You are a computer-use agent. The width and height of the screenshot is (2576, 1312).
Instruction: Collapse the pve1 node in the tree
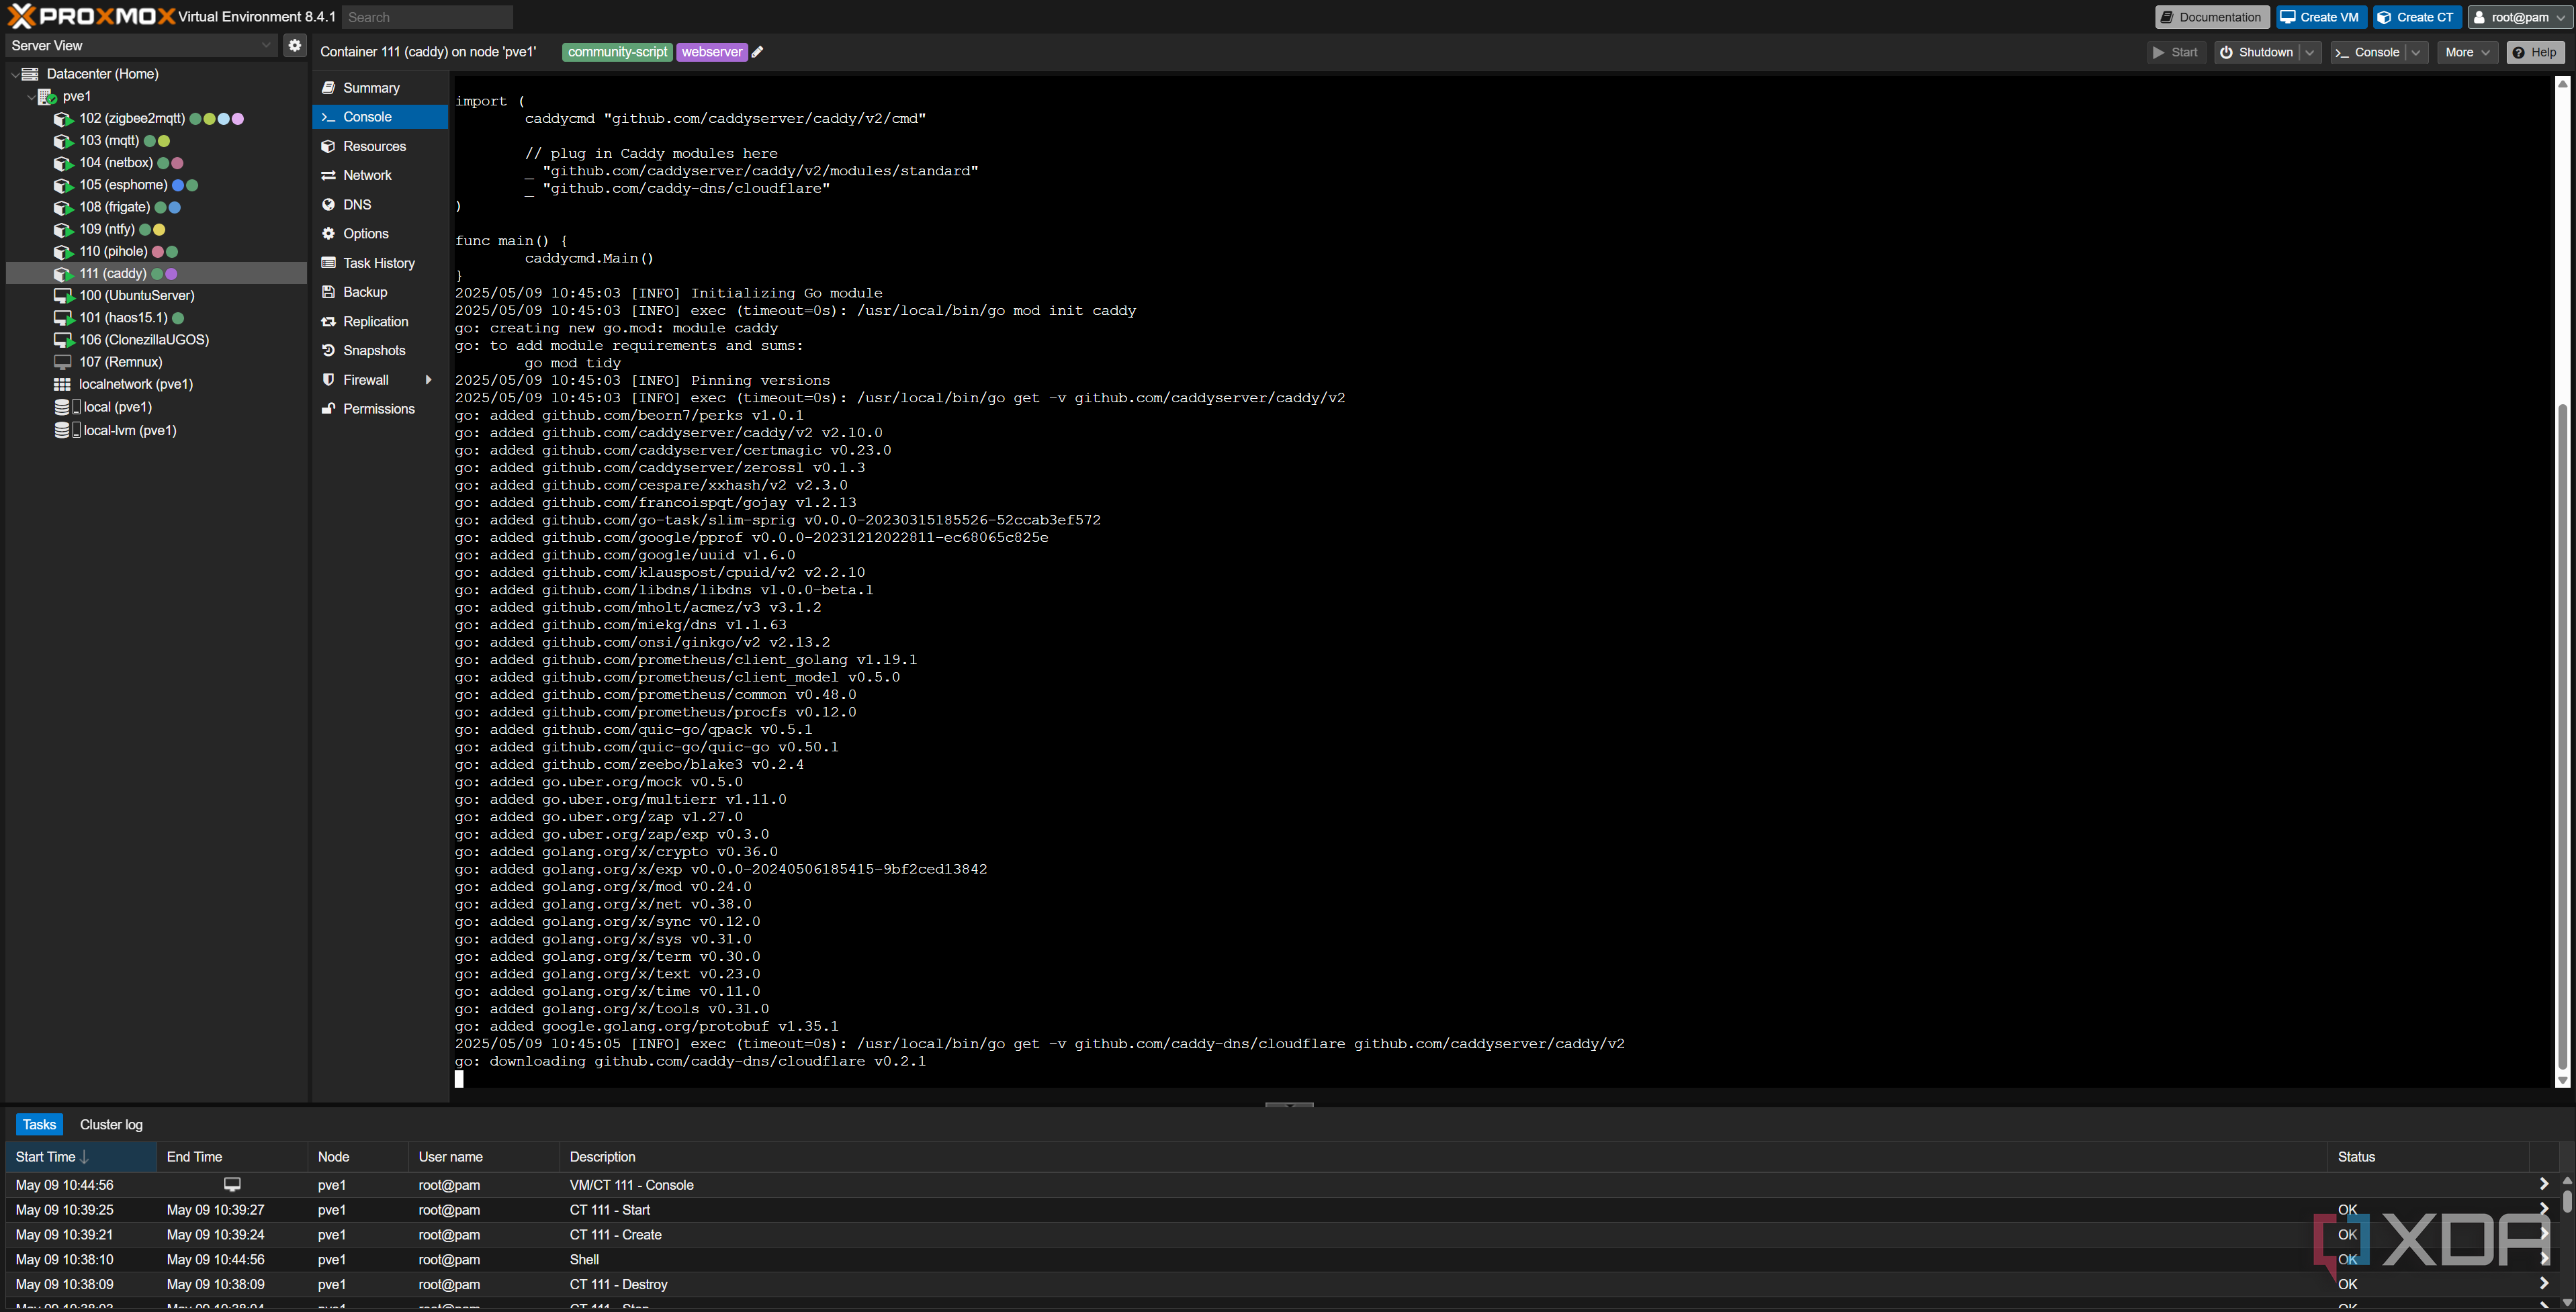click(x=31, y=96)
